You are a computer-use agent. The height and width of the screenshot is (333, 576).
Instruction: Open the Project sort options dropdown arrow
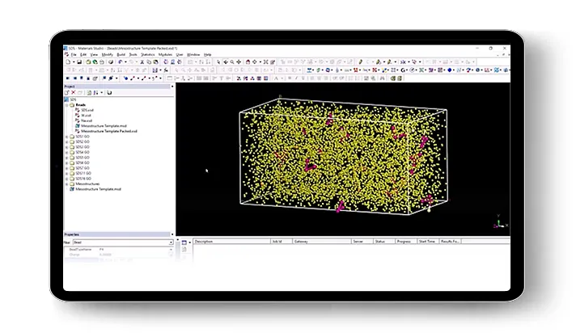coord(102,92)
